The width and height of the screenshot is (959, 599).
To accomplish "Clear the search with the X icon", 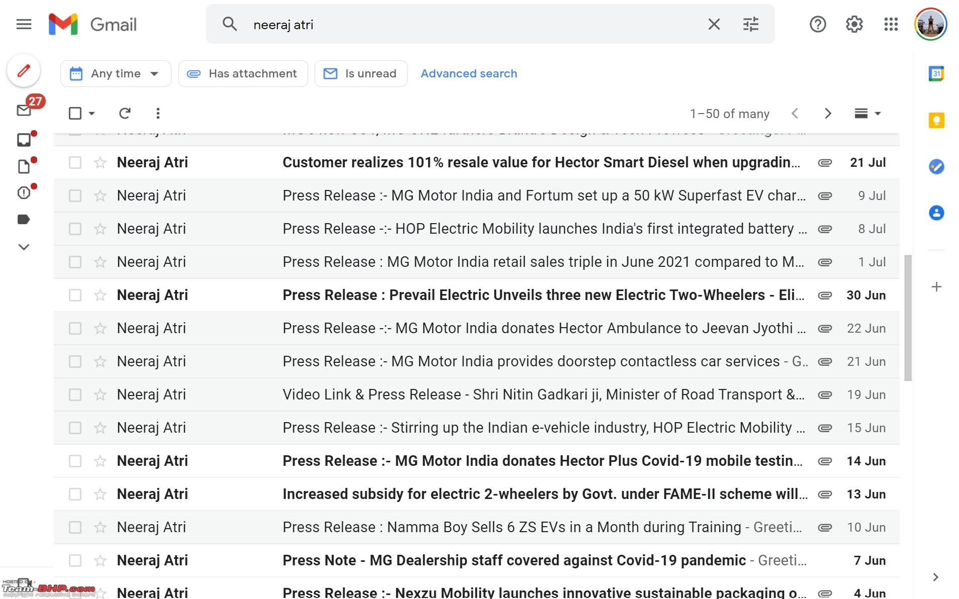I will [x=714, y=24].
